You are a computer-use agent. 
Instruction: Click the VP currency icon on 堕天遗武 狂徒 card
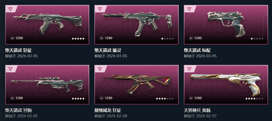(x=12, y=38)
